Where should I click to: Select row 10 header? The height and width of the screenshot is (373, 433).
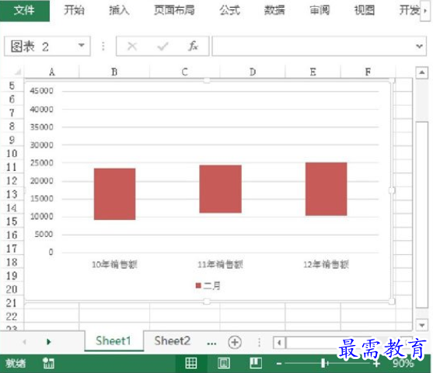12,154
